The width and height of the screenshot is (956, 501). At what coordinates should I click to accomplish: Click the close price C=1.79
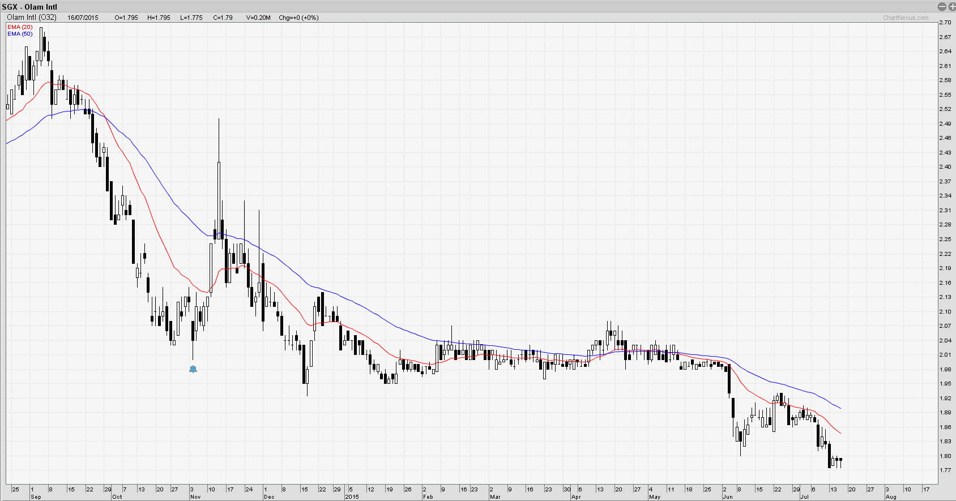click(x=223, y=18)
